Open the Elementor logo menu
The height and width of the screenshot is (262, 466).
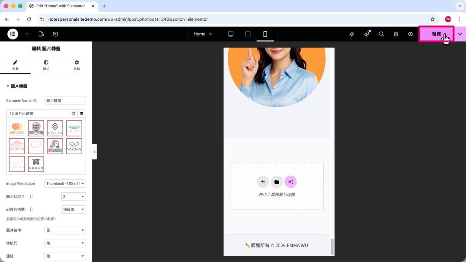pos(13,34)
